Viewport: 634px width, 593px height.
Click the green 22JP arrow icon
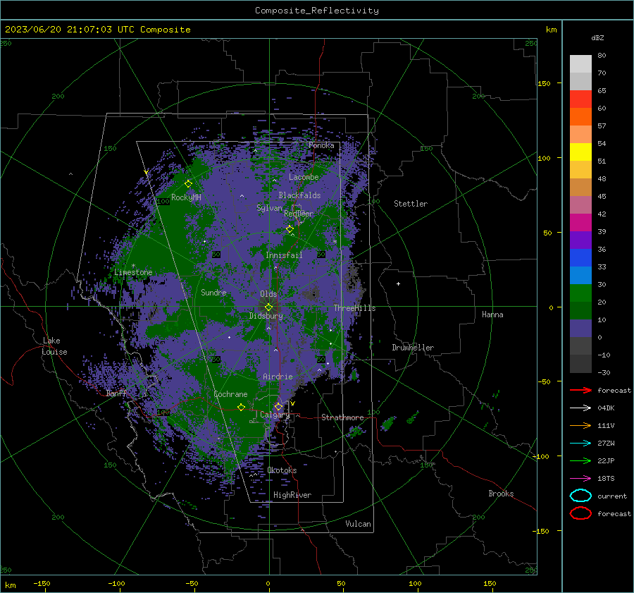click(580, 460)
